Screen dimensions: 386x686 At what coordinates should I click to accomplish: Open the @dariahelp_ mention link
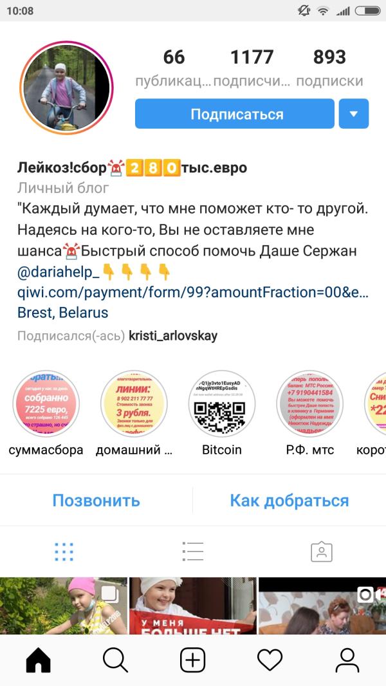(59, 272)
